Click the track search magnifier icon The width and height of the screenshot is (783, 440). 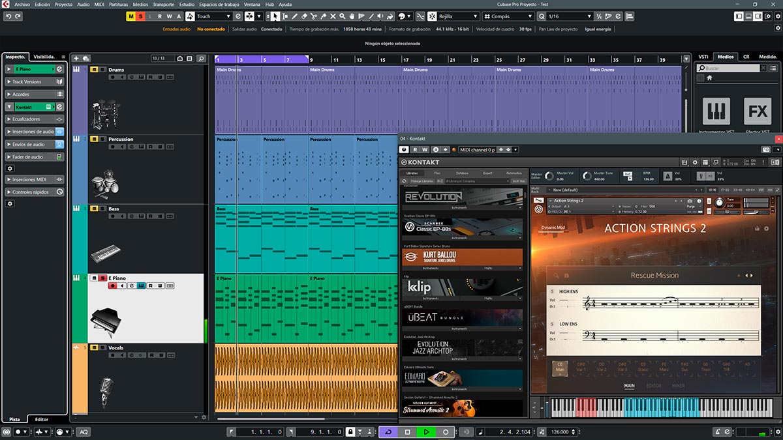coord(202,58)
